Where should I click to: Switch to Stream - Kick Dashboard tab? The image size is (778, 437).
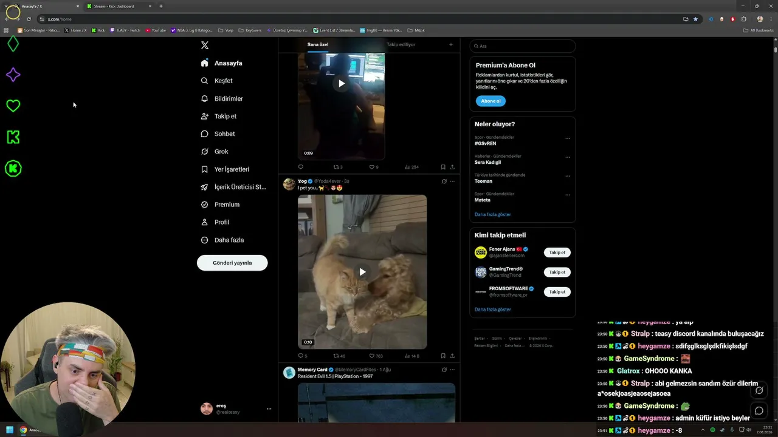point(118,6)
